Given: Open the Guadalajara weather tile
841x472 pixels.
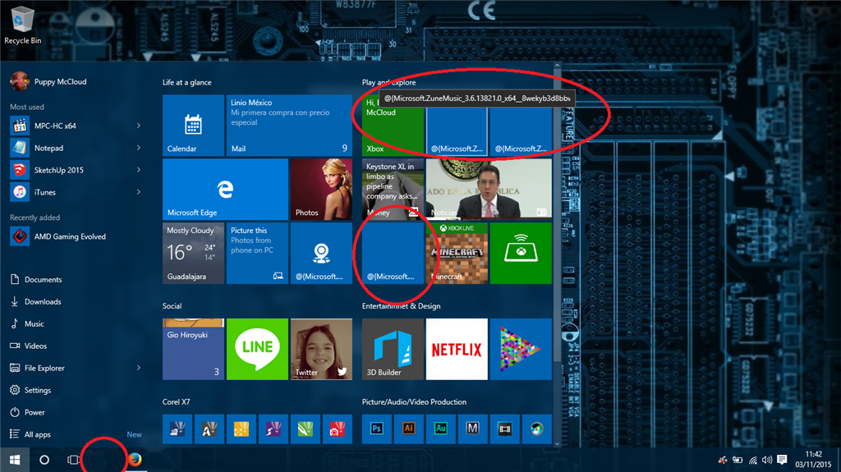Looking at the screenshot, I should click(x=193, y=253).
